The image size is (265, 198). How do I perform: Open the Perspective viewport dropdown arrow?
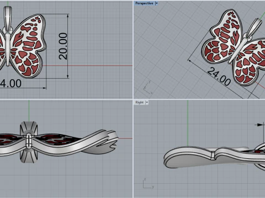(157, 3)
